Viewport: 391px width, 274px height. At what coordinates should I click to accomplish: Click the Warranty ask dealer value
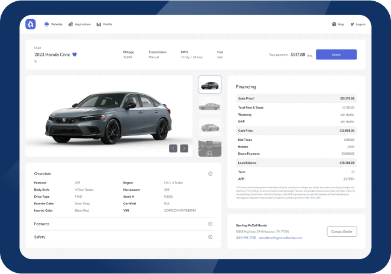[x=347, y=115]
